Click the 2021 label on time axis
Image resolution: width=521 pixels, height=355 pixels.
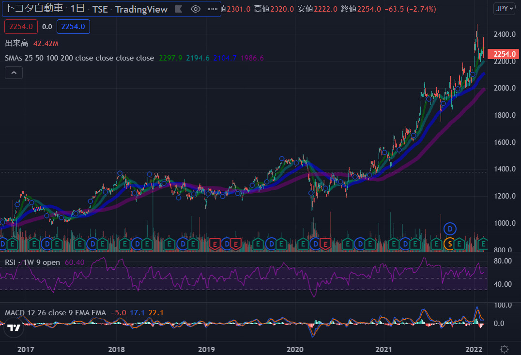tap(384, 349)
